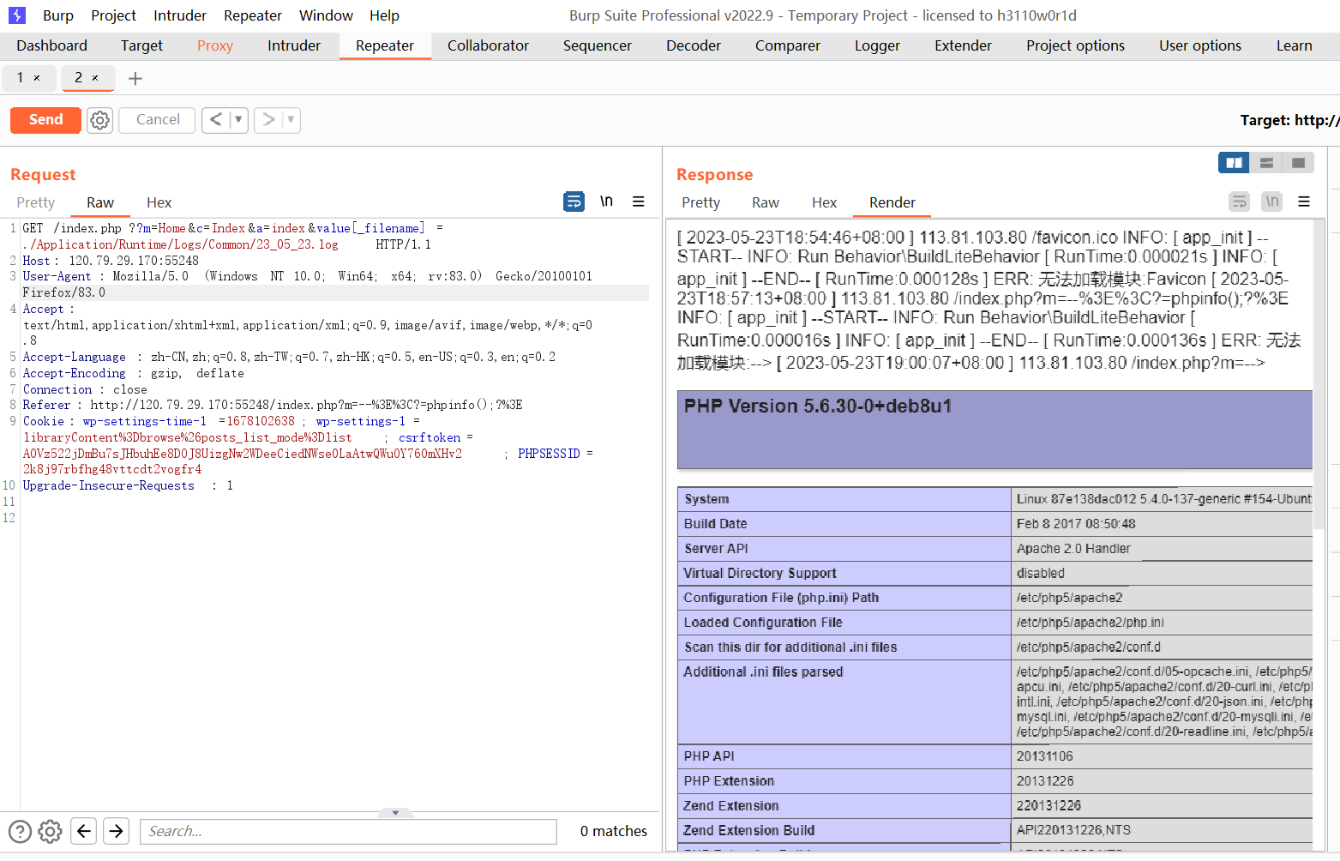1340x861 pixels.
Task: Switch to top-bottom layout view
Action: pos(1266,162)
